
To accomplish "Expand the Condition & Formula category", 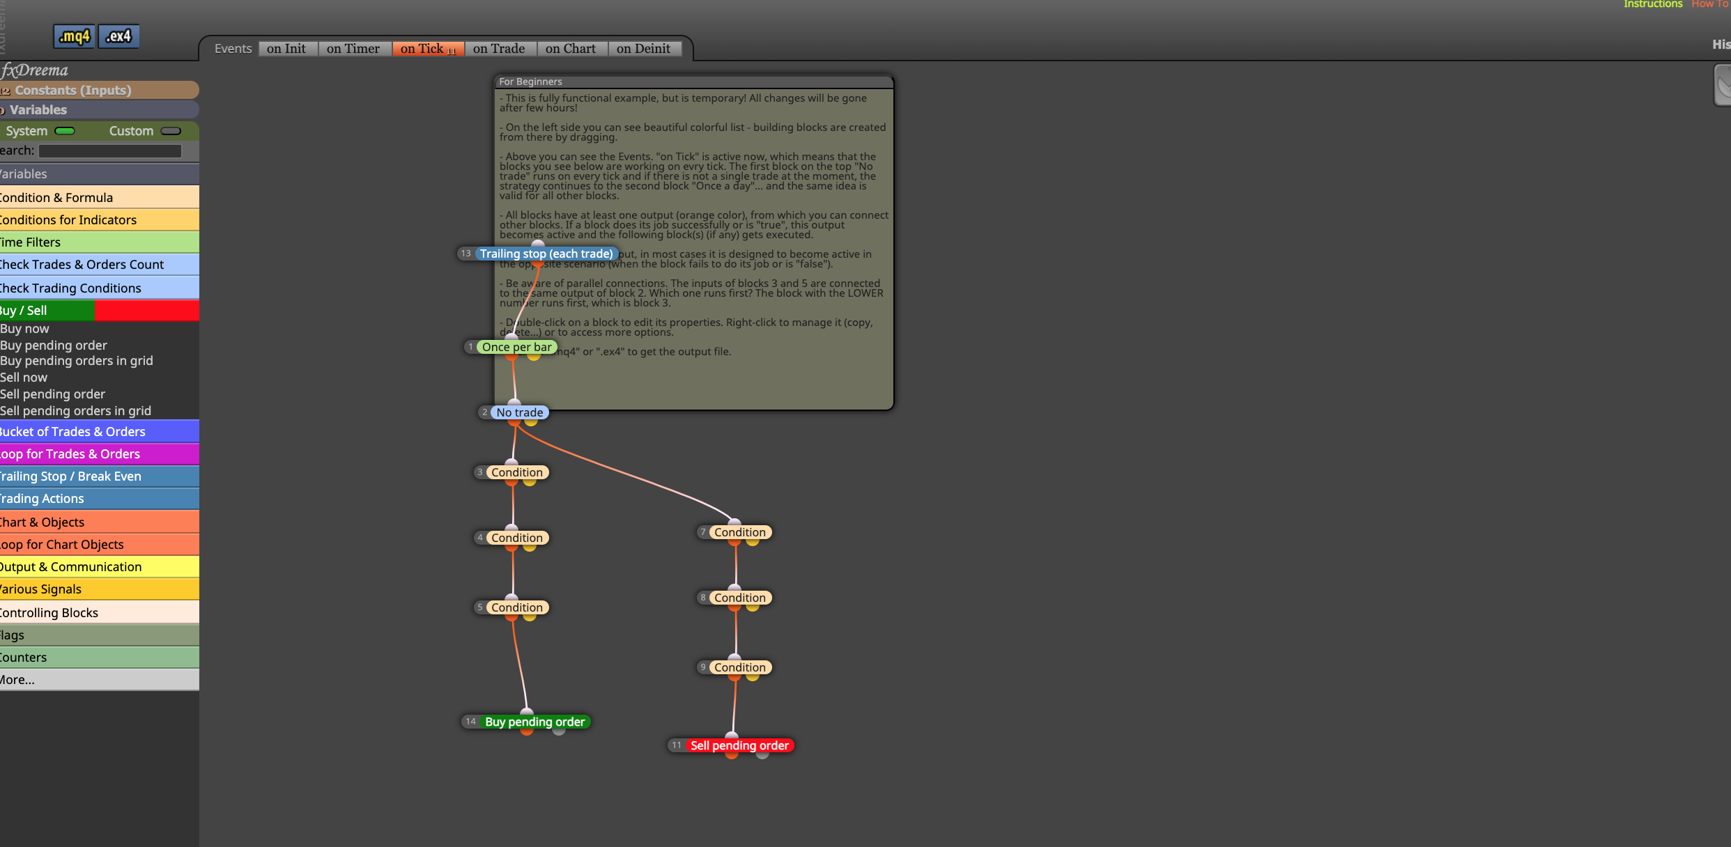I will pyautogui.click(x=99, y=197).
